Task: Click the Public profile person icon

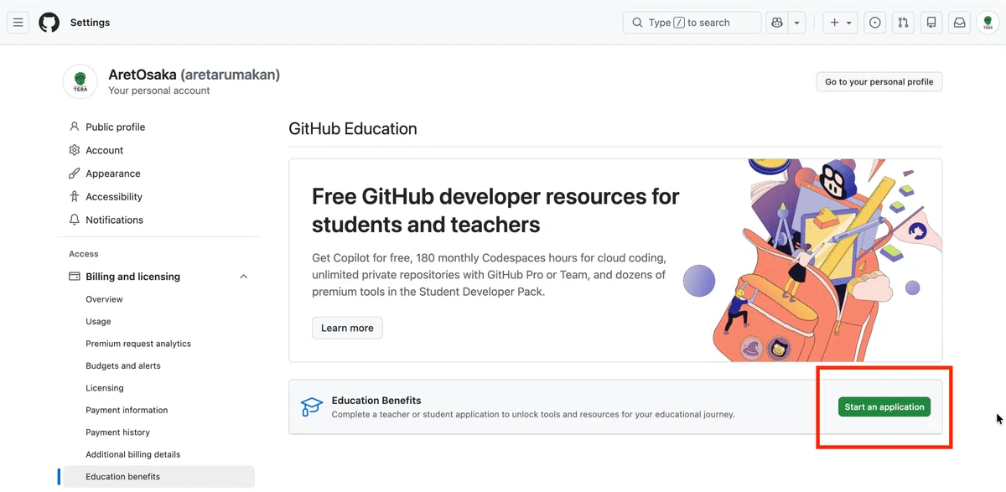Action: 75,127
